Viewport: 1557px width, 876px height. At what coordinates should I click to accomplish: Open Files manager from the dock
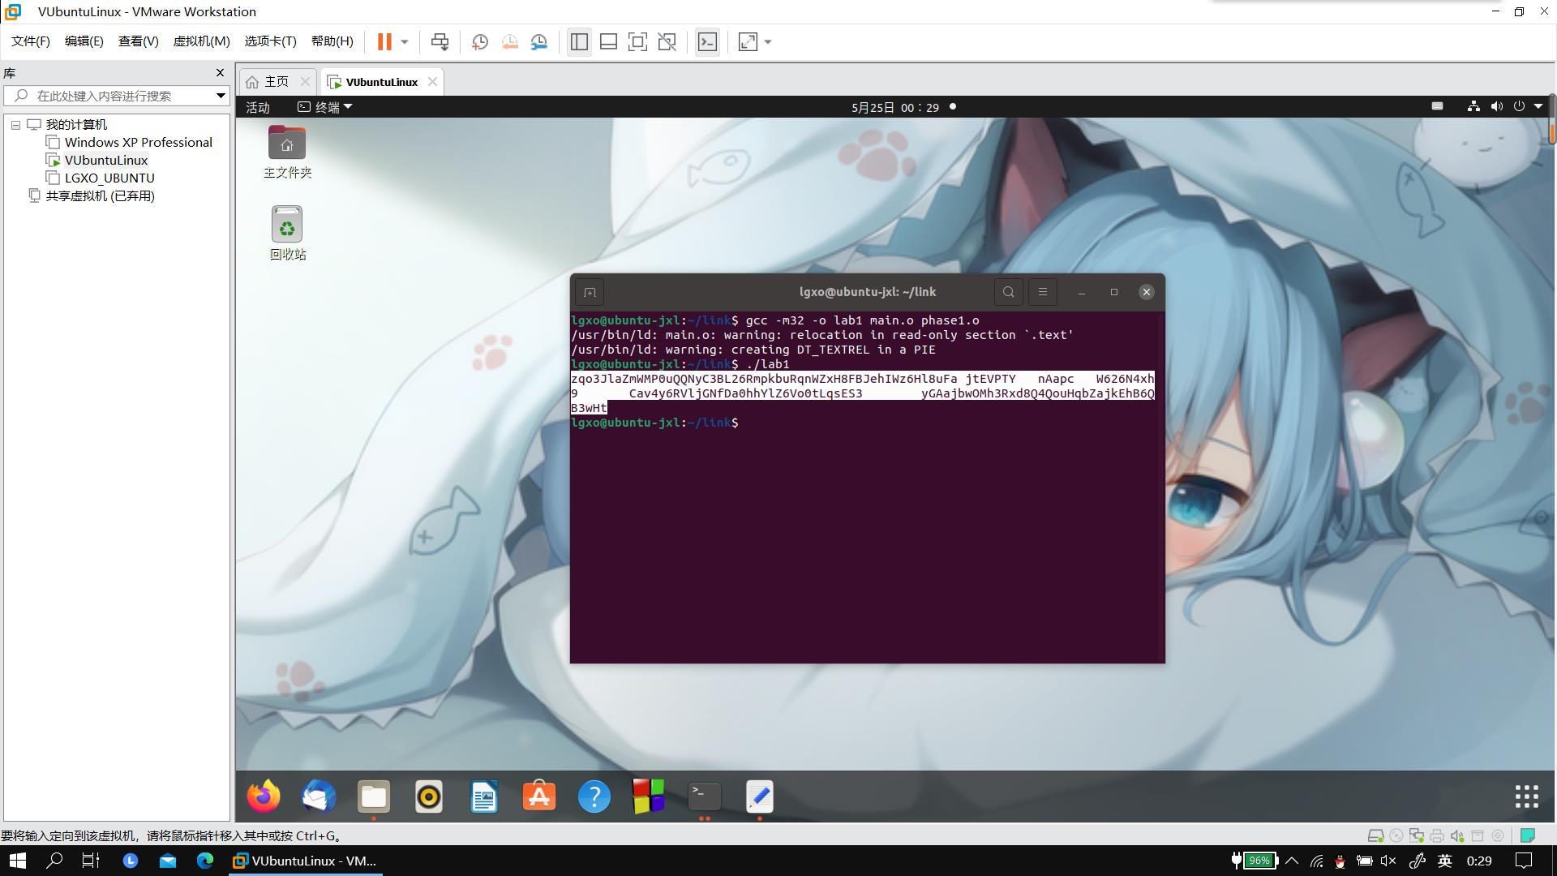pyautogui.click(x=374, y=797)
